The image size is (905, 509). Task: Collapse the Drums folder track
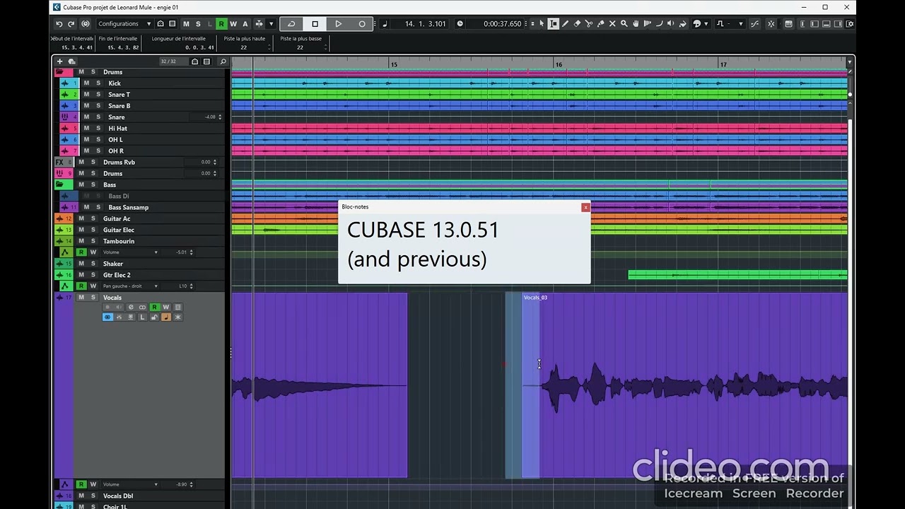pyautogui.click(x=60, y=72)
